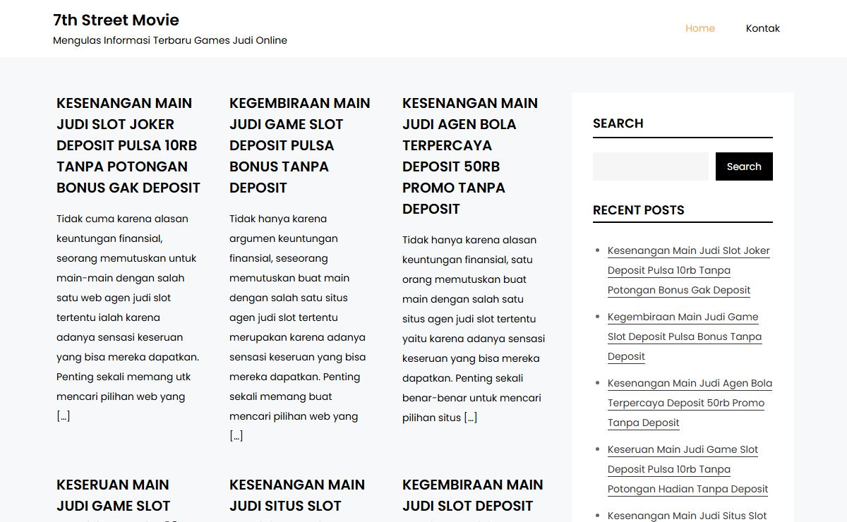Click the black Search button
Image resolution: width=847 pixels, height=522 pixels.
744,166
